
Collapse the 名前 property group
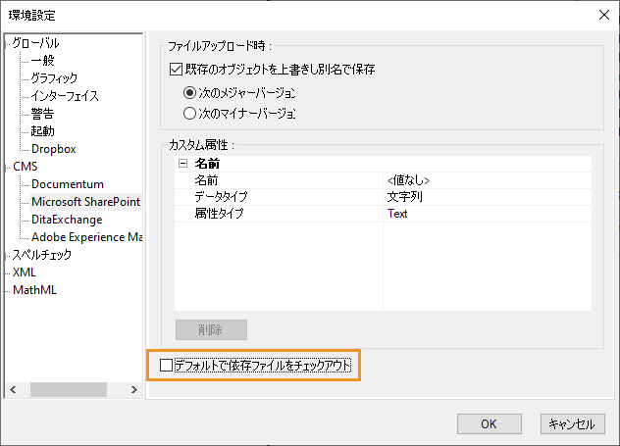[x=182, y=165]
